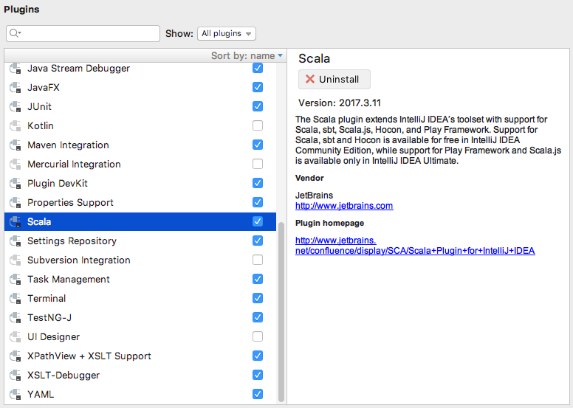Select the XSLT-Debugger row

(140, 375)
